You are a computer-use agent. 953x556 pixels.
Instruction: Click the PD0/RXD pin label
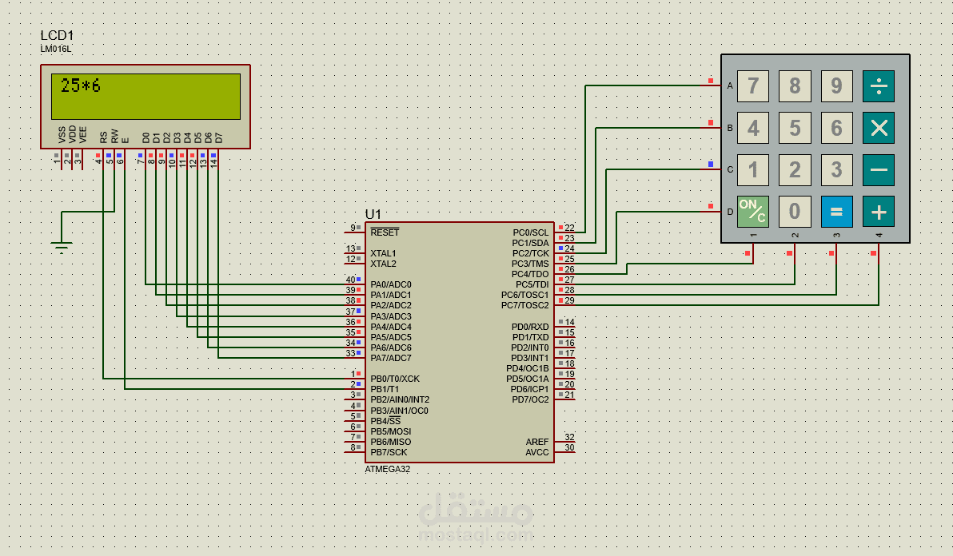click(x=530, y=327)
